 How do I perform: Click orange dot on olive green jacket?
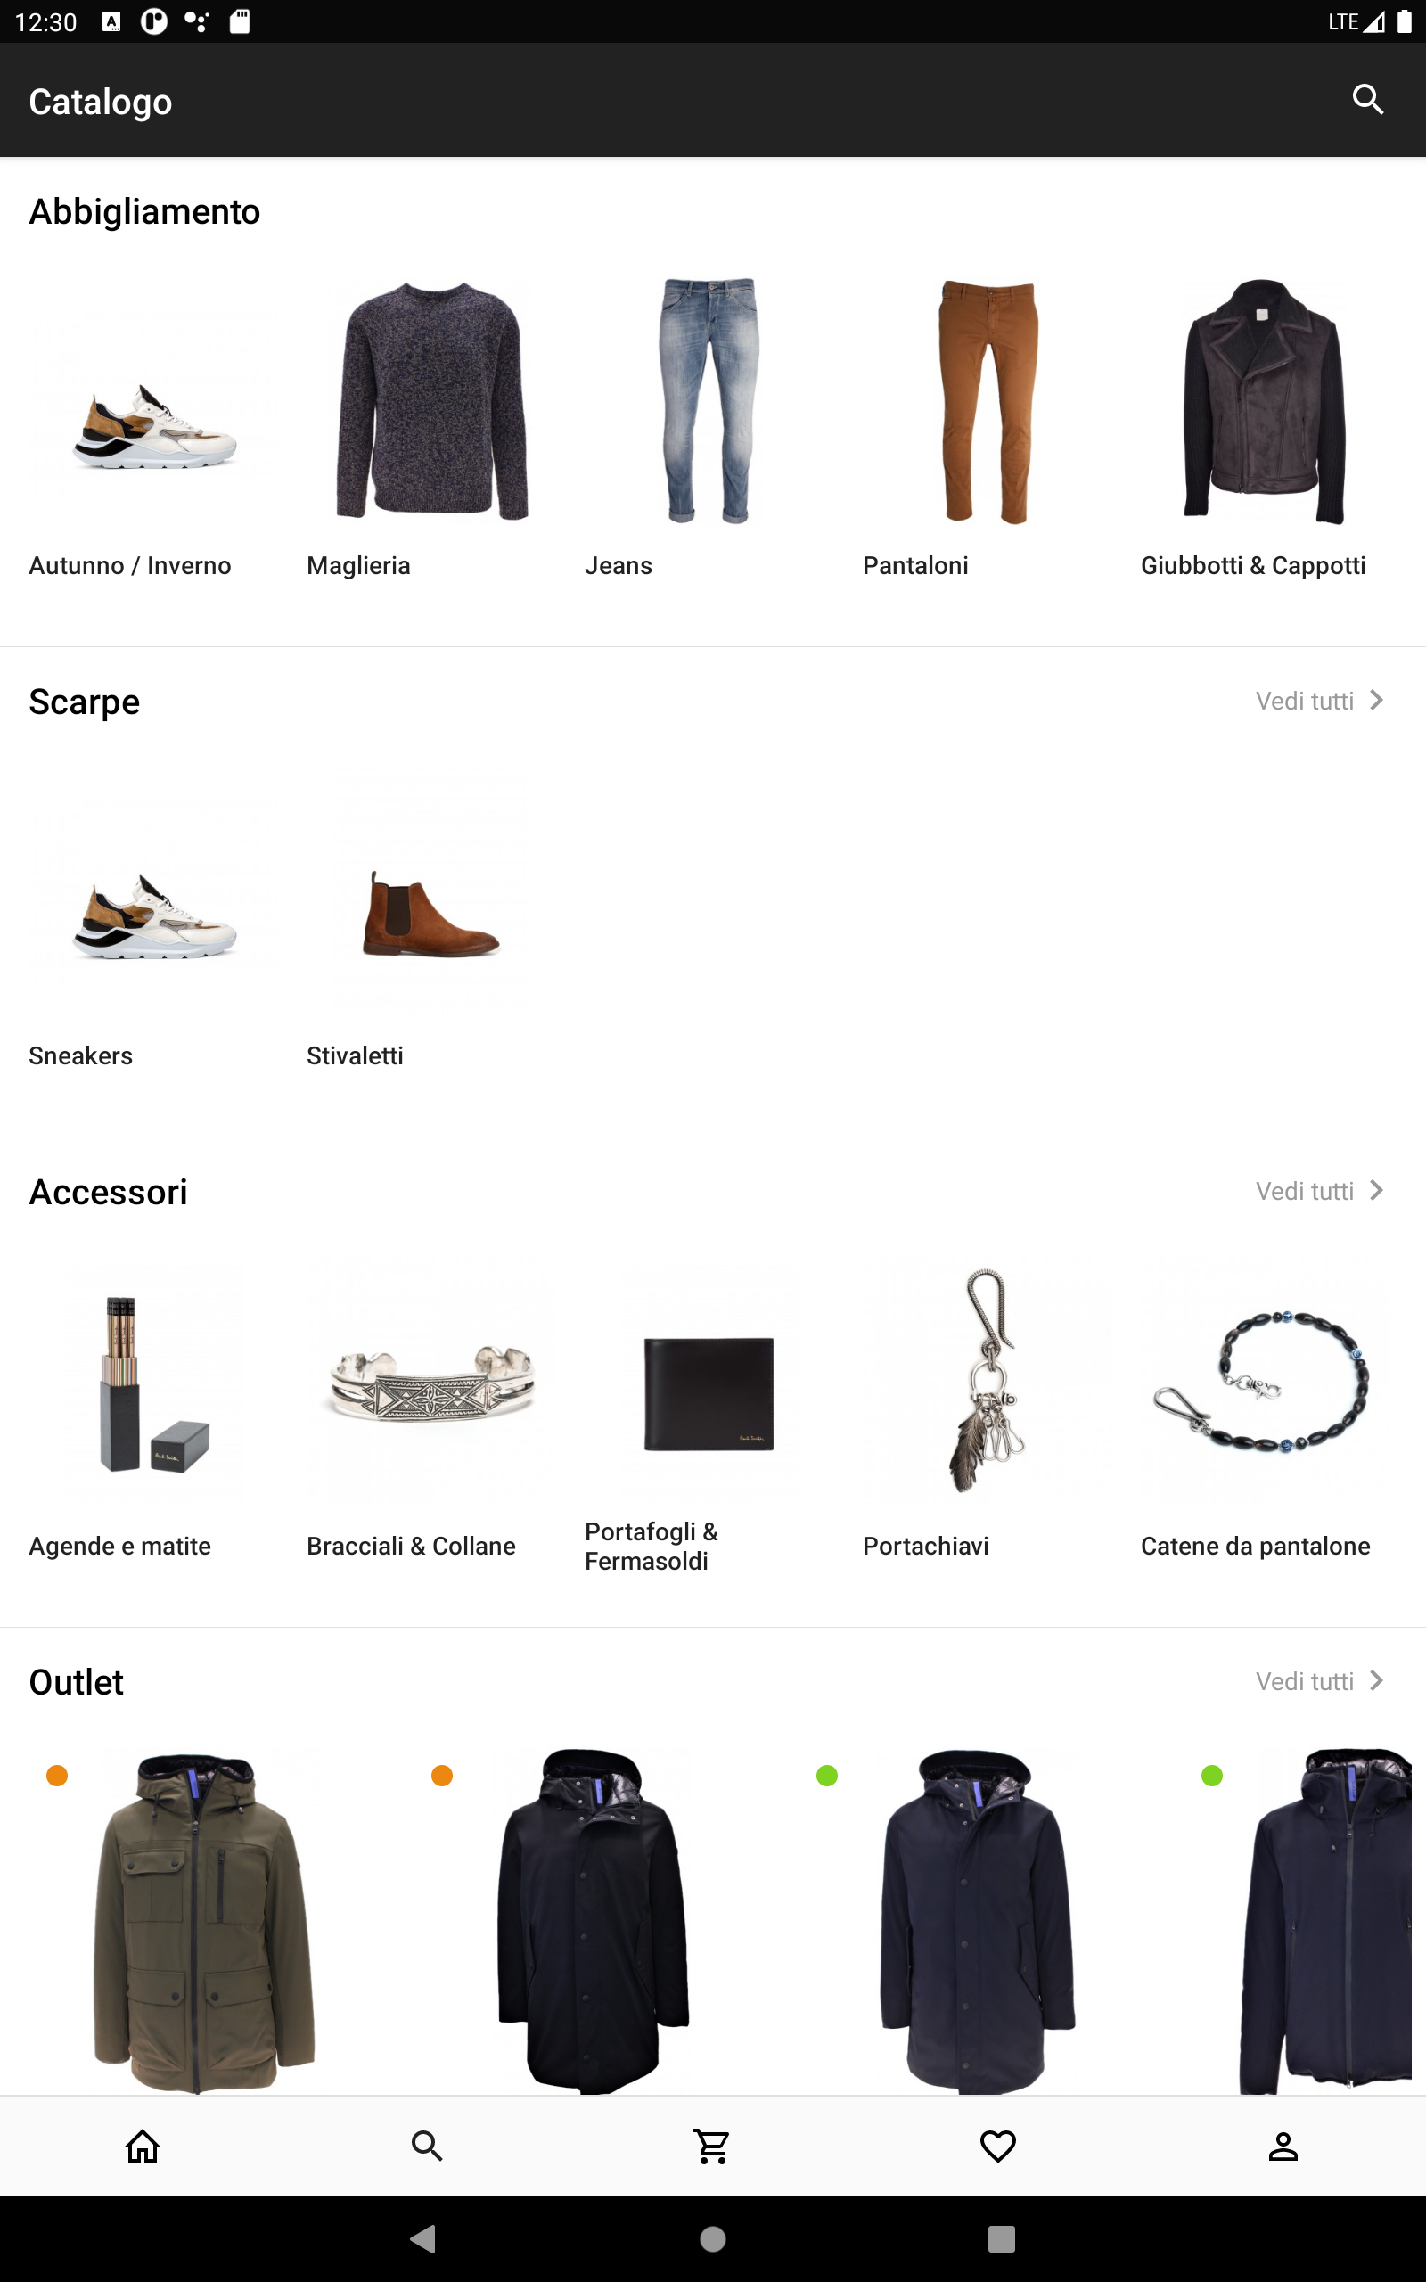tap(56, 1776)
